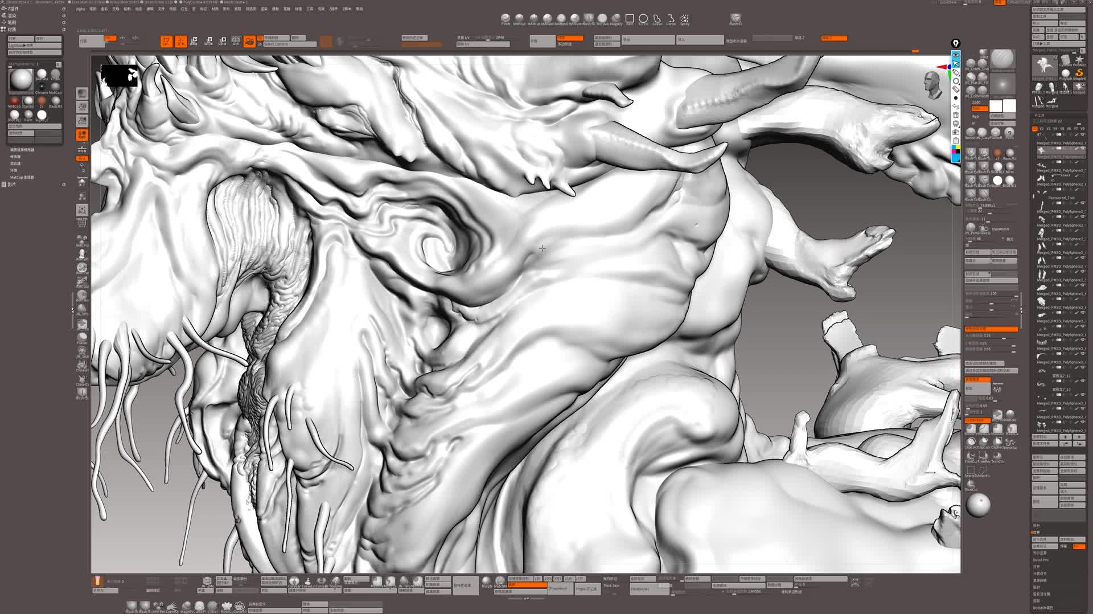Open the Alpha menu
Viewport: 1093px width, 614px height.
pyautogui.click(x=80, y=9)
